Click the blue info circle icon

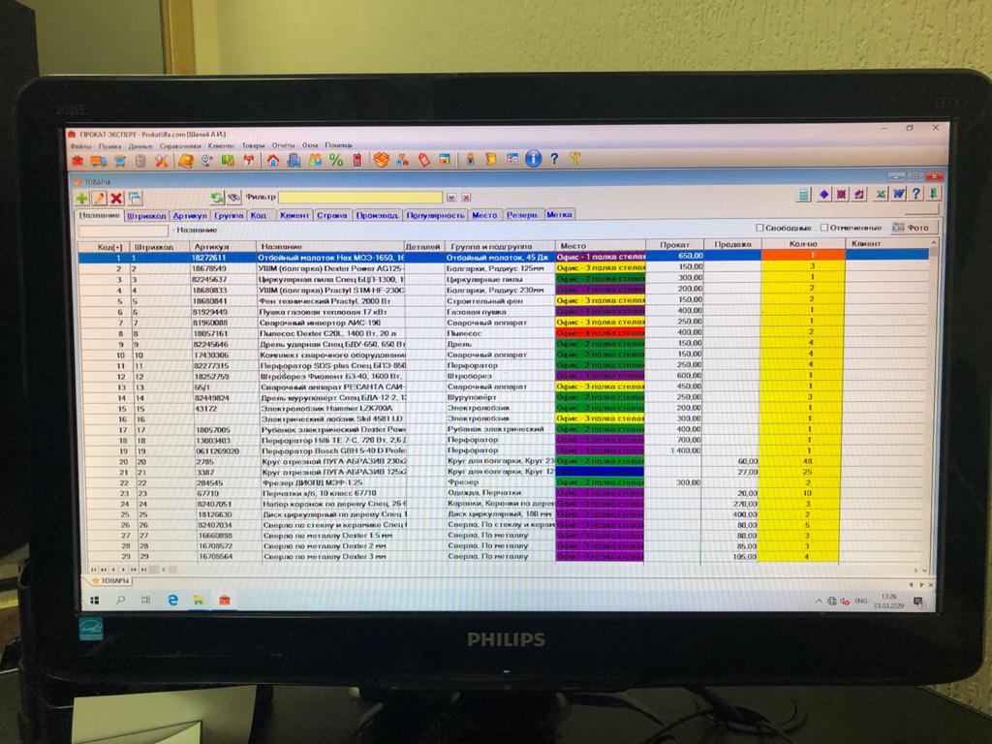533,160
